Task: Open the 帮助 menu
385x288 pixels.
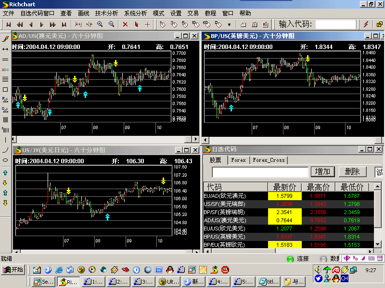Action: pos(245,13)
